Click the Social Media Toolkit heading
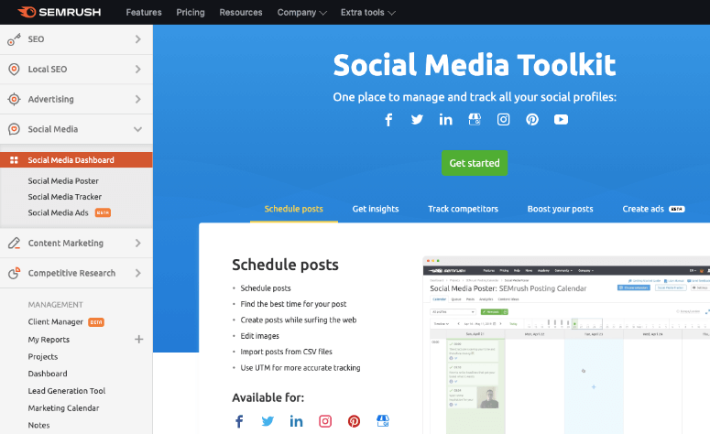The image size is (710, 434). point(475,65)
